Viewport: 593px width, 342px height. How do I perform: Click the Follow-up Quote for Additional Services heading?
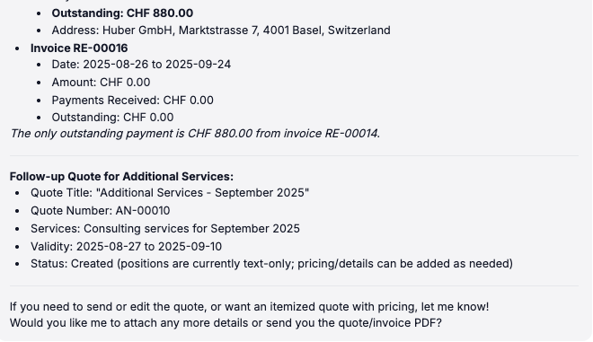click(x=121, y=177)
